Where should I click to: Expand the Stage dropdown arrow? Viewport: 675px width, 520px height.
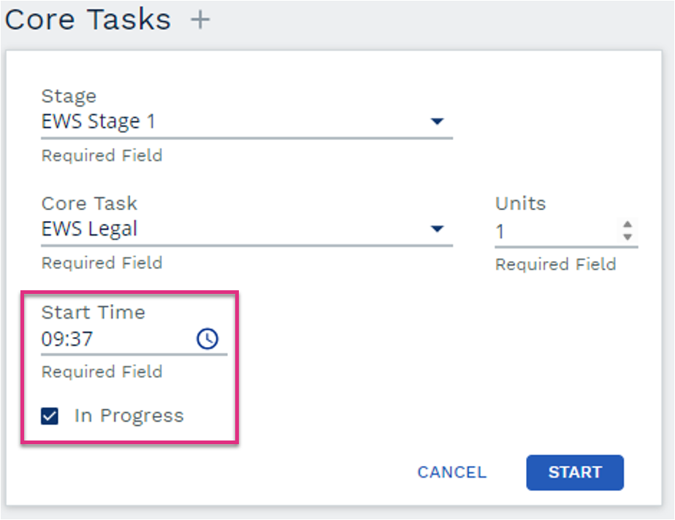437,122
